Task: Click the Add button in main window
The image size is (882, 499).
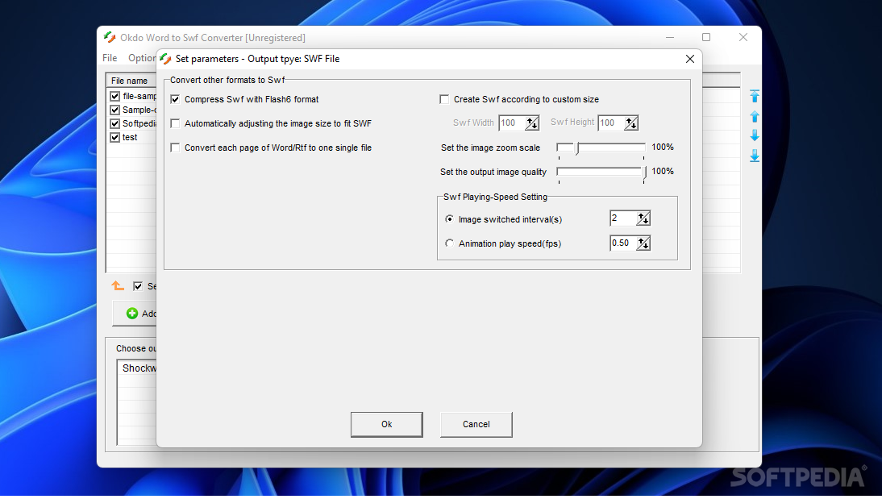Action: tap(135, 314)
